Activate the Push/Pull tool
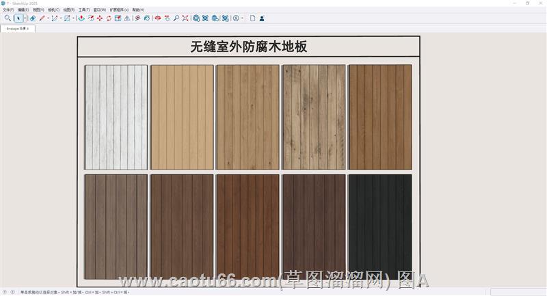Screen dimensions: 547x296 click(x=81, y=18)
